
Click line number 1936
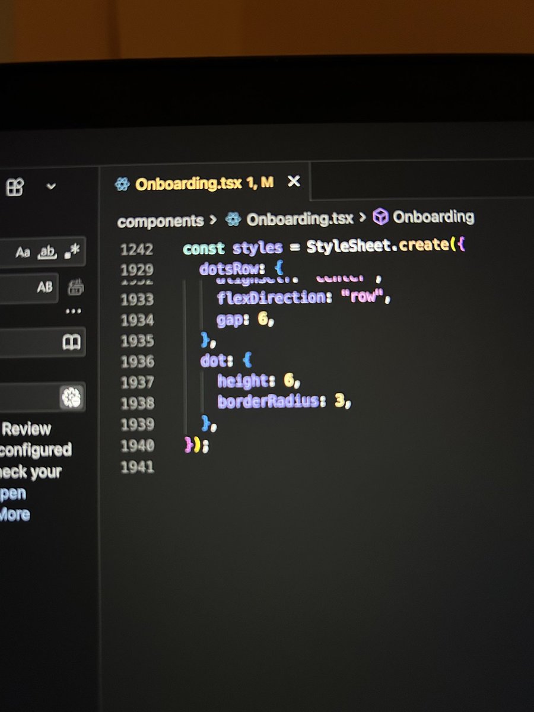click(x=137, y=362)
